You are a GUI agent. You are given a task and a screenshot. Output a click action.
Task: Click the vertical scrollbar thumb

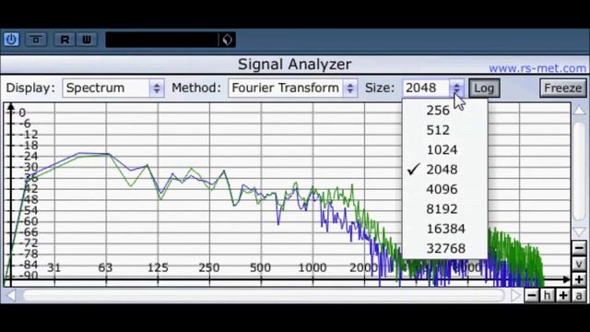579,171
